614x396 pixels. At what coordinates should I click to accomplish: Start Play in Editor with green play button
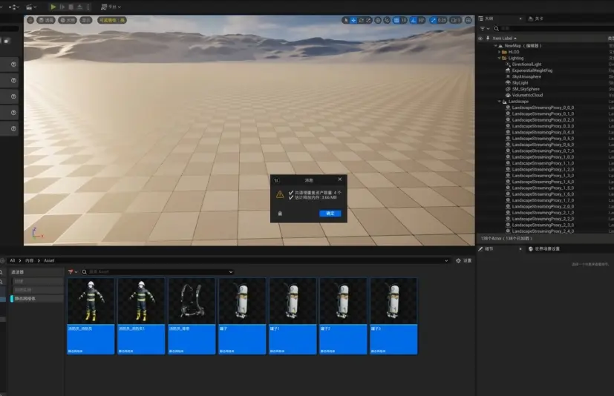point(53,7)
